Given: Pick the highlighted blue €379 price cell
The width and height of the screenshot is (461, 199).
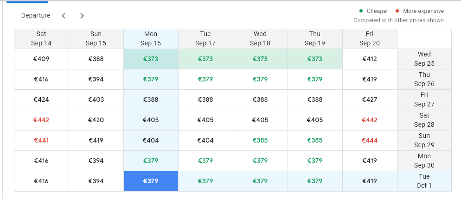Looking at the screenshot, I should [151, 181].
